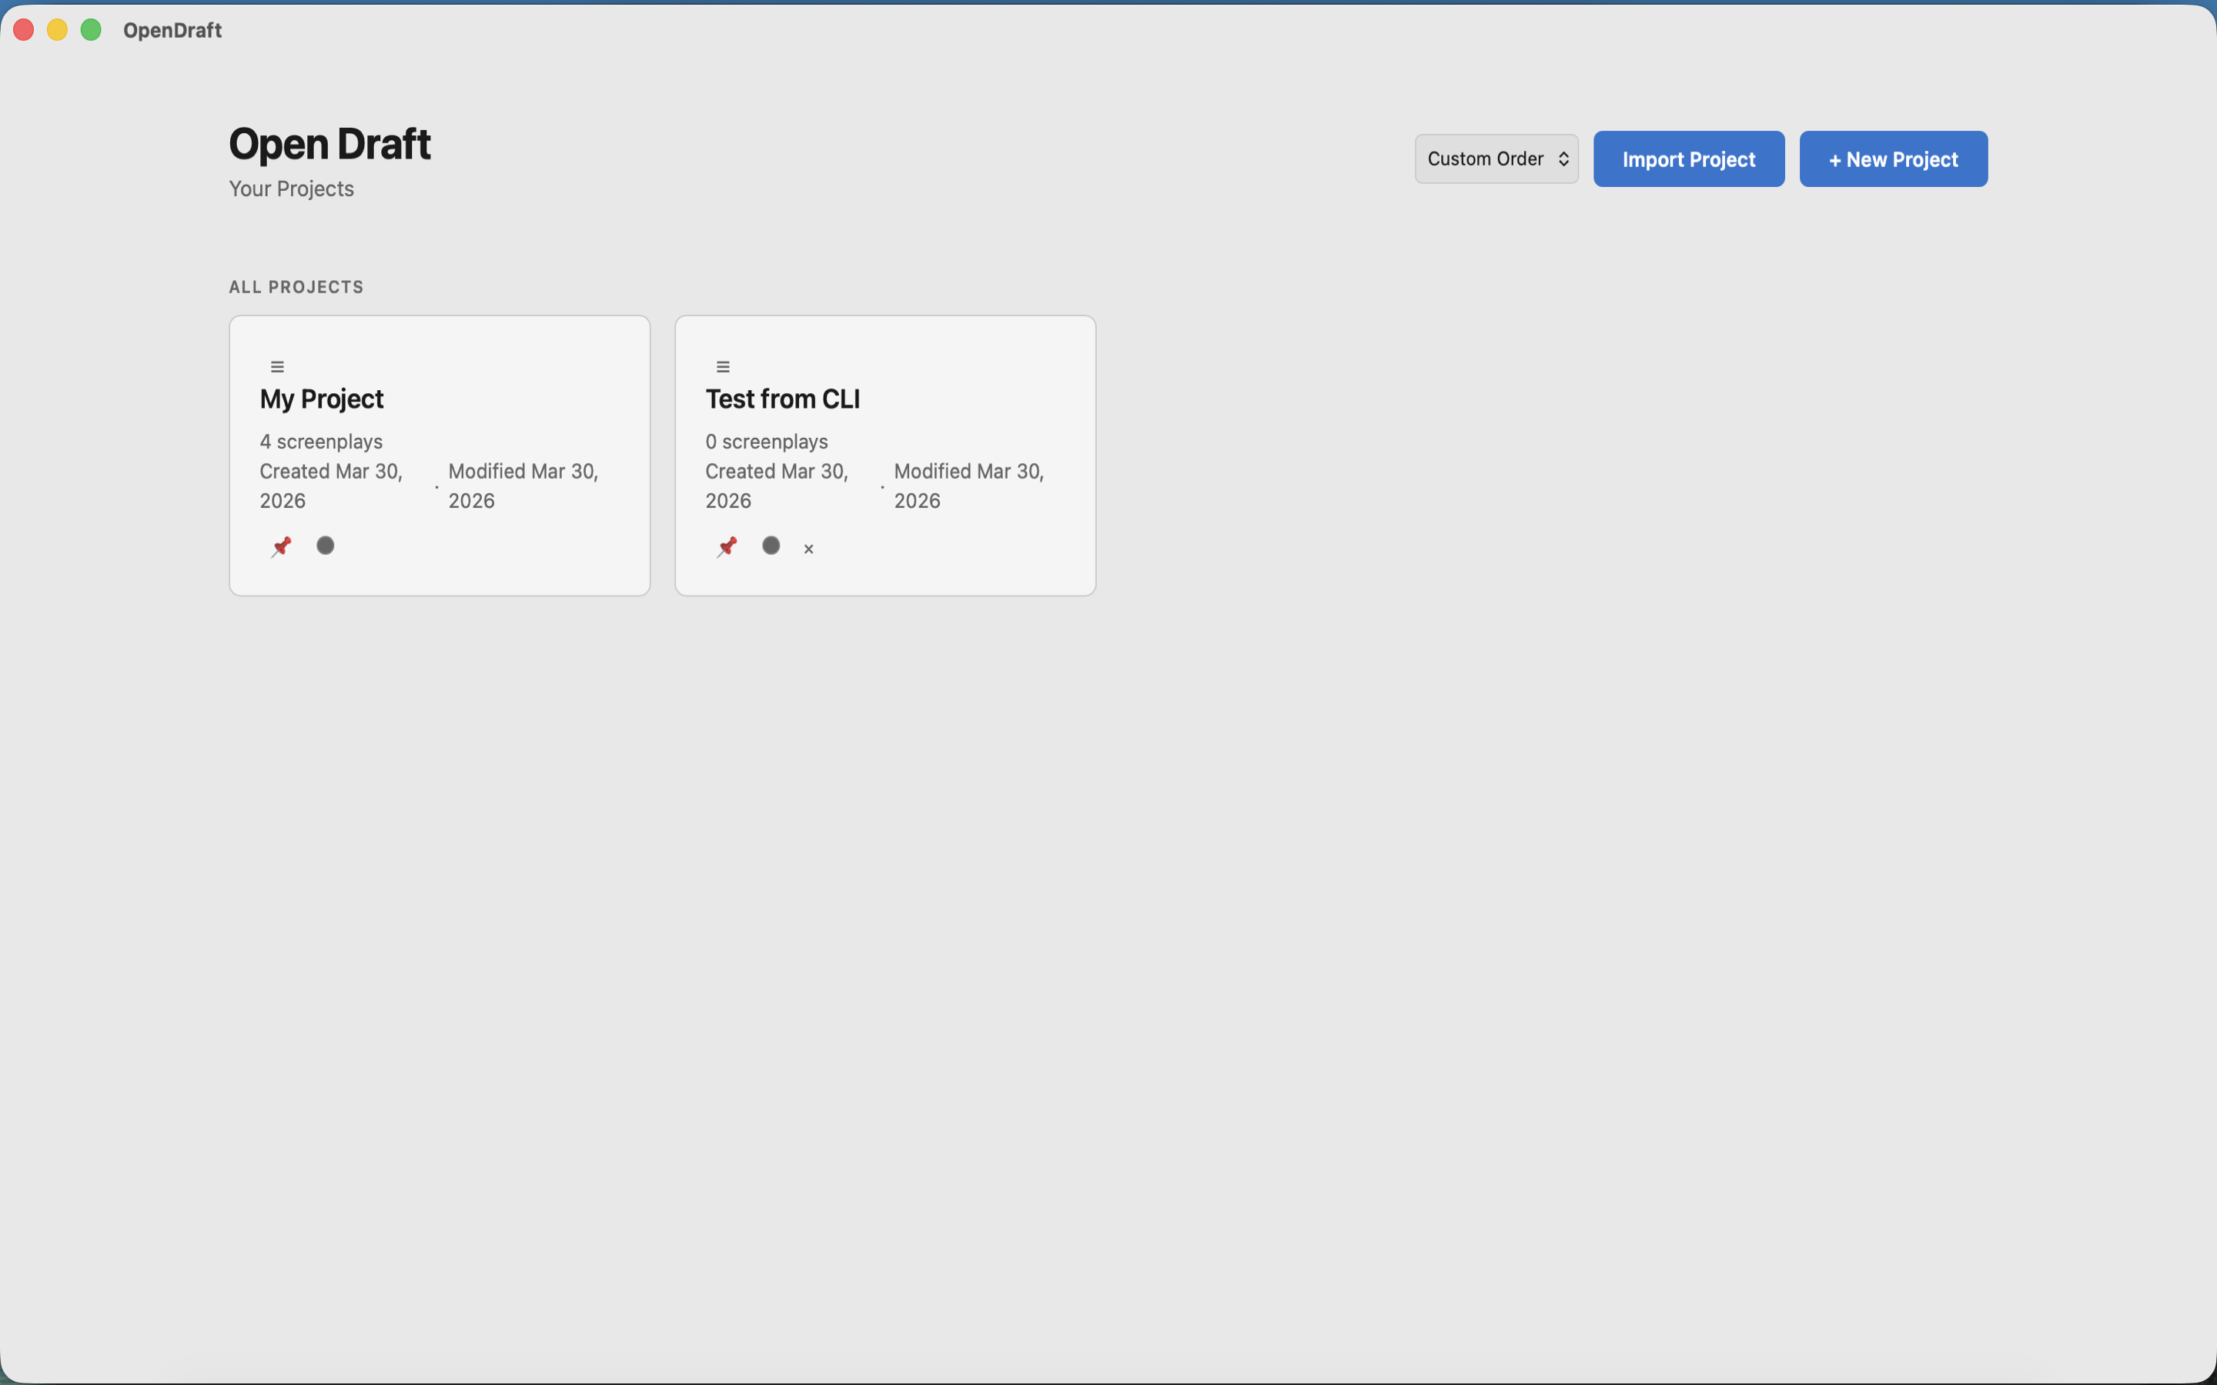Open the menu on My Project card

[x=278, y=365]
